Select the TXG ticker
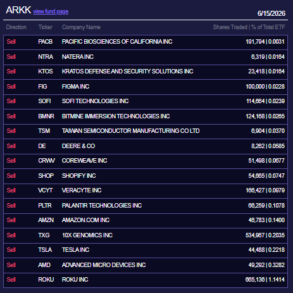This screenshot has width=293, height=293. (x=44, y=235)
